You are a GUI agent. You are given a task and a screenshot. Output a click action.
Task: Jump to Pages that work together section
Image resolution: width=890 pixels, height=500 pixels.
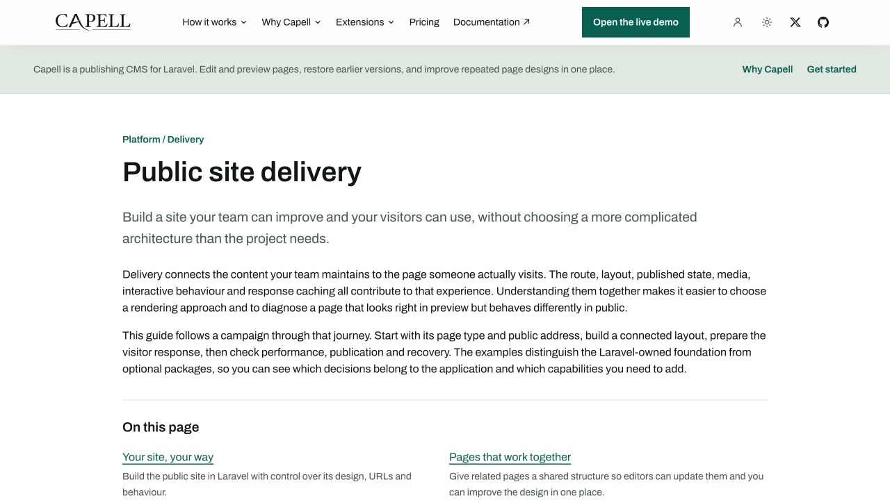(510, 457)
